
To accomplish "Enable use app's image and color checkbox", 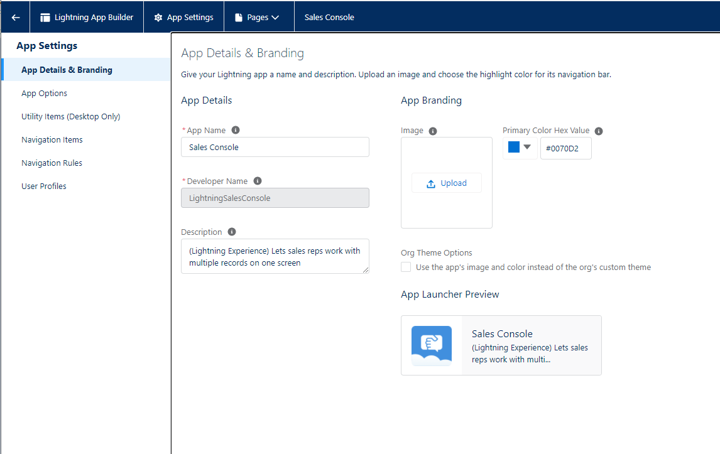I will (406, 267).
